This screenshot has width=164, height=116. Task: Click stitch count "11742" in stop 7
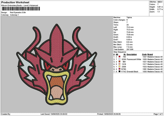[123, 71]
